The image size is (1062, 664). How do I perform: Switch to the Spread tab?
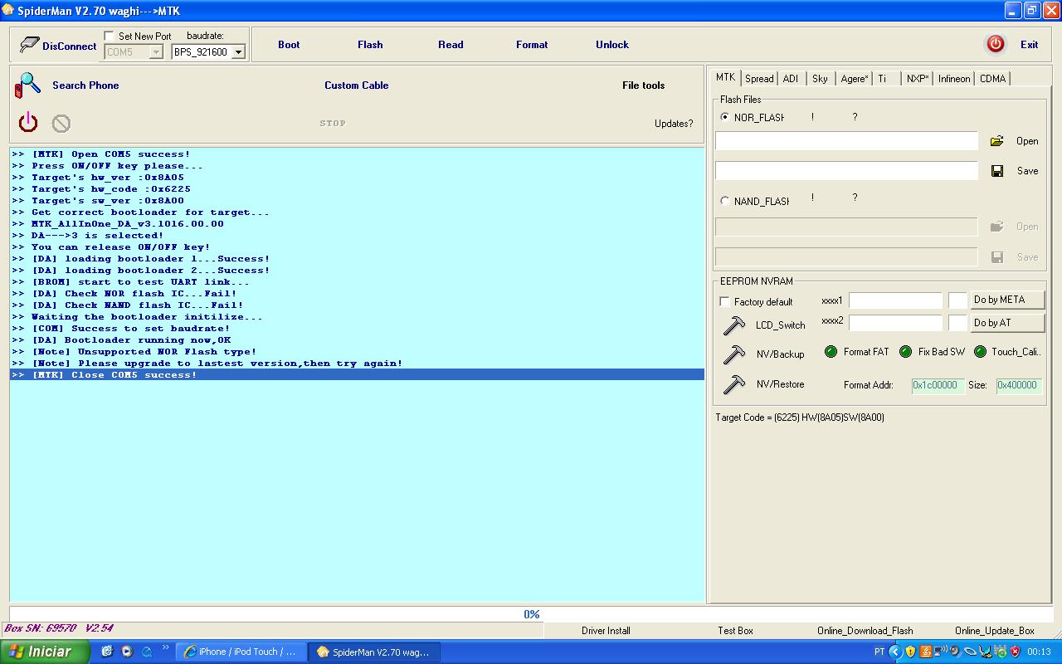(759, 79)
